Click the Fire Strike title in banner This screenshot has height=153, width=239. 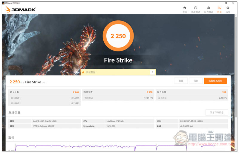point(118,60)
